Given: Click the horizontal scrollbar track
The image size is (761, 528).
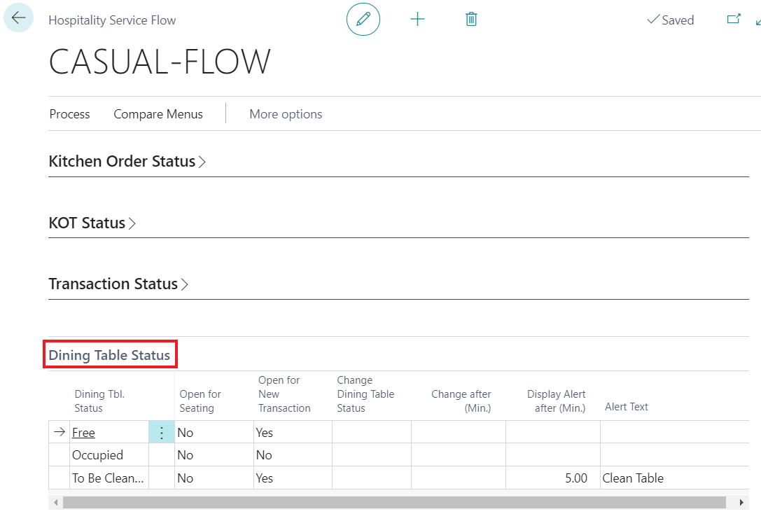Looking at the screenshot, I should point(392,503).
